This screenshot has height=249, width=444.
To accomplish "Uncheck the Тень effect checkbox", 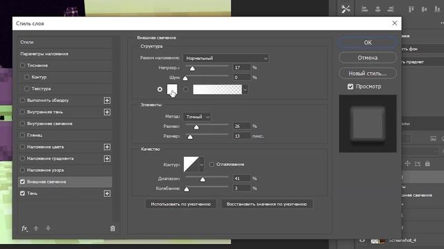I will tap(22, 194).
